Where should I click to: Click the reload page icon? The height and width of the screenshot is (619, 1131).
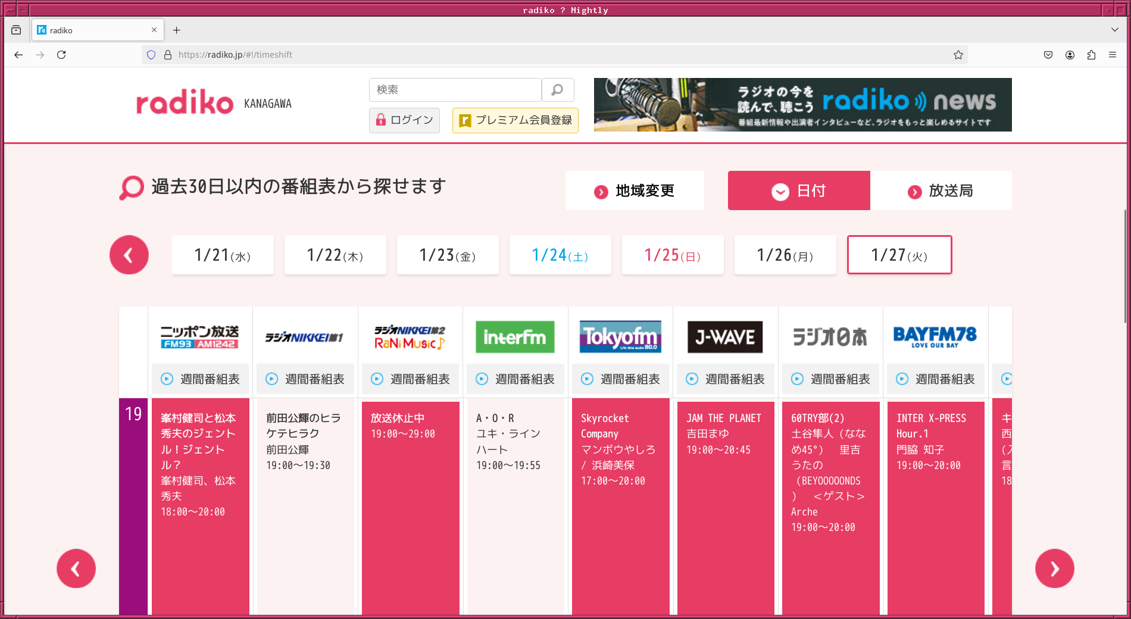click(x=62, y=54)
